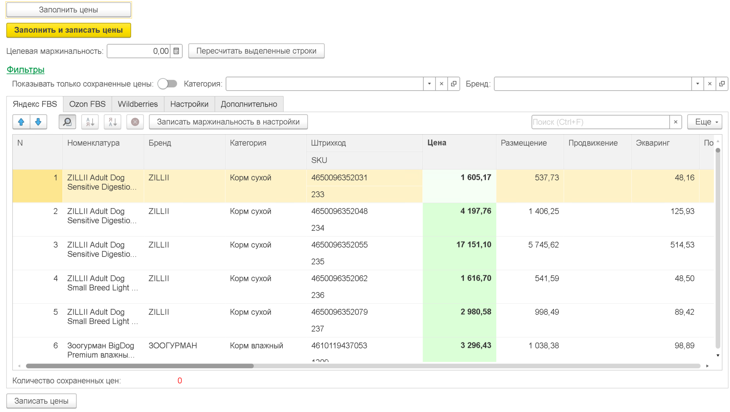
Task: Click the cancel search red cross icon
Action: coord(135,122)
